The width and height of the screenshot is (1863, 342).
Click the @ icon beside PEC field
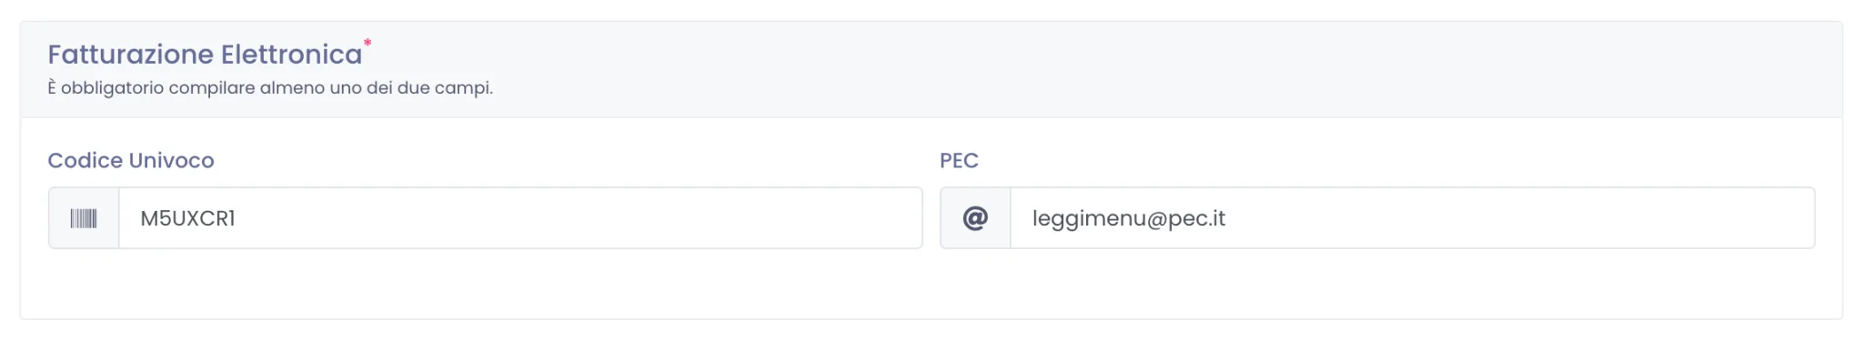click(975, 218)
